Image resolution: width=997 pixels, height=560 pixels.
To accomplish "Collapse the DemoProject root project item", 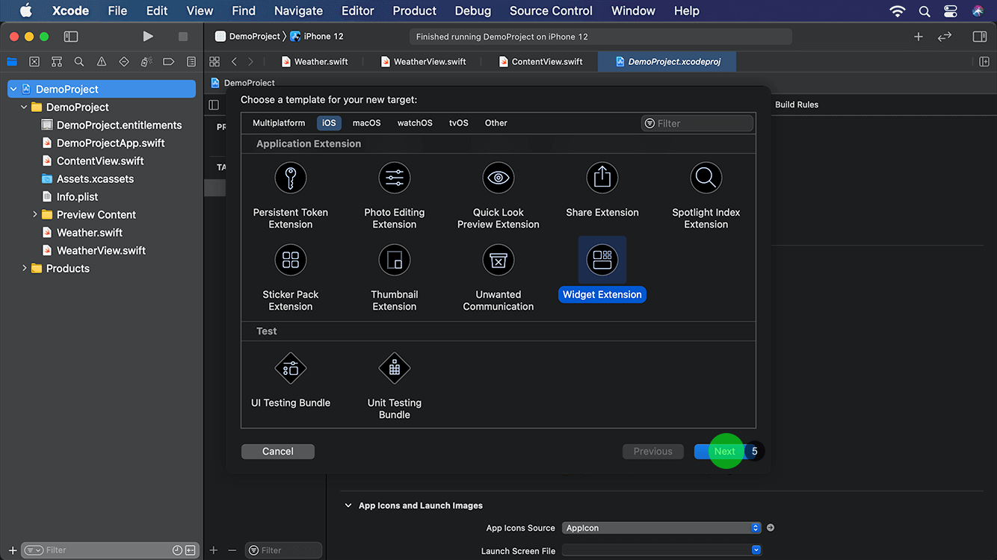I will [13, 89].
